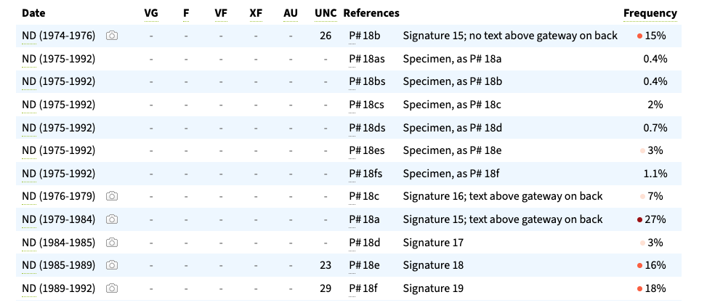Click UNC price 29 in last row

326,288
